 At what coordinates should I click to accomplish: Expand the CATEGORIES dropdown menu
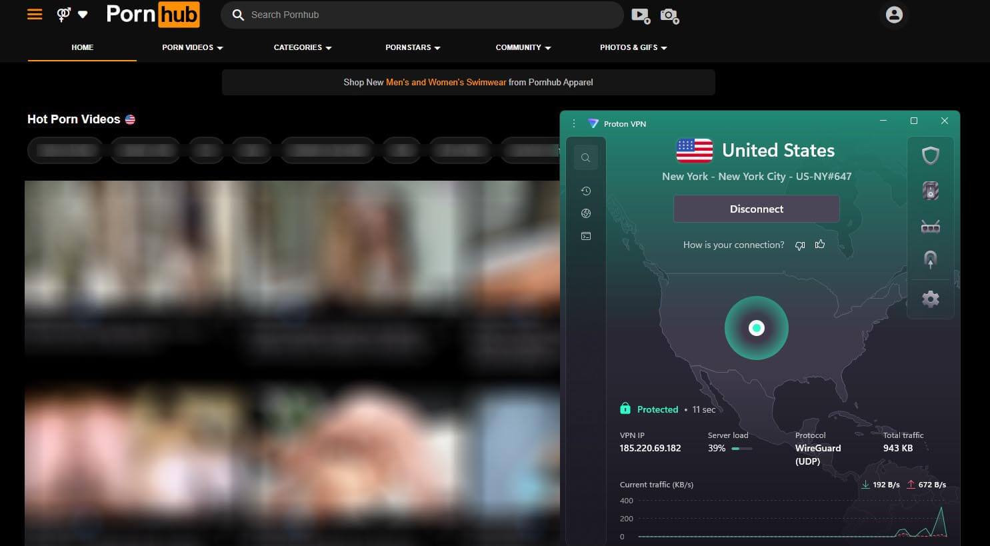(x=303, y=47)
